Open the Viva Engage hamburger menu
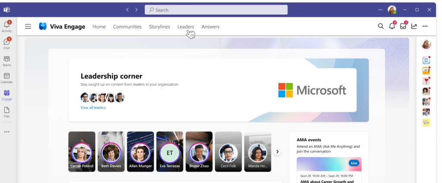 pyautogui.click(x=28, y=26)
